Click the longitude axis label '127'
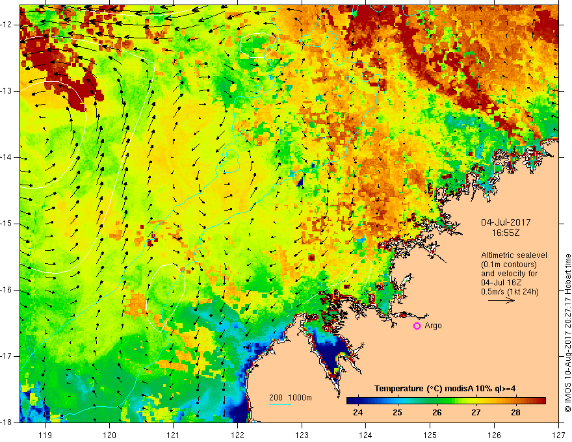The height and width of the screenshot is (442, 572). click(x=558, y=435)
